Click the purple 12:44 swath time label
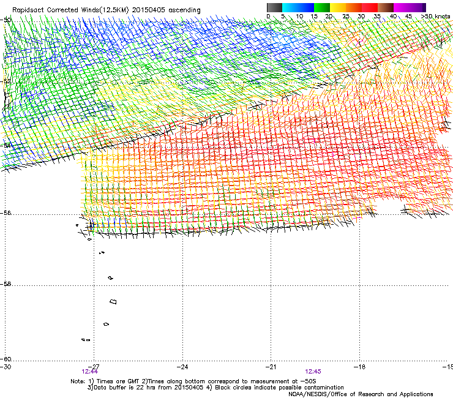The height and width of the screenshot is (398, 453). click(90, 372)
